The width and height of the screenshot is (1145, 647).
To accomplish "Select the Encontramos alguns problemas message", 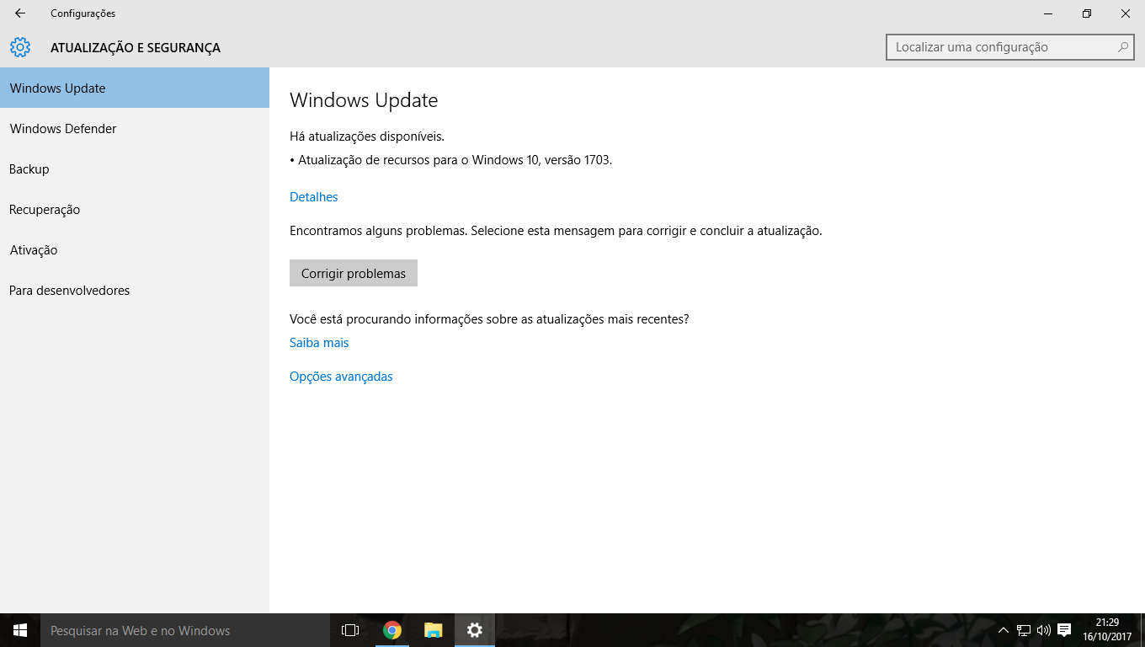I will pos(556,230).
